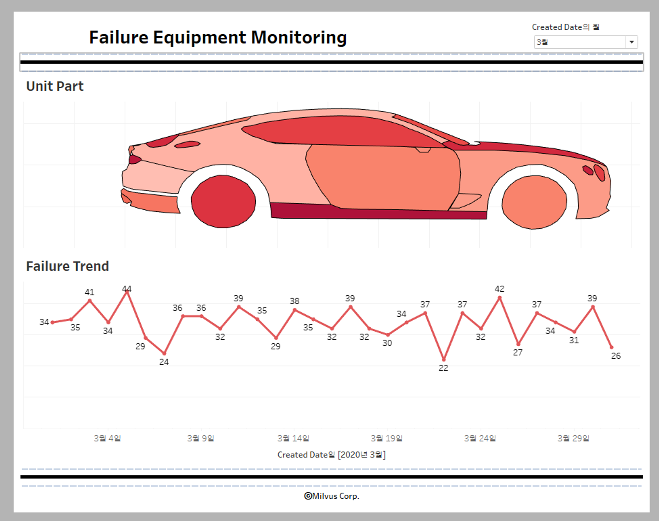This screenshot has width=659, height=521.
Task: Click the lowest data point labeled 22
Action: coord(444,360)
